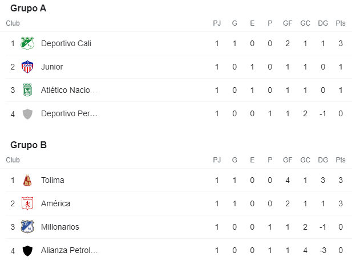Select the América team name
352x265 pixels.
(x=55, y=203)
